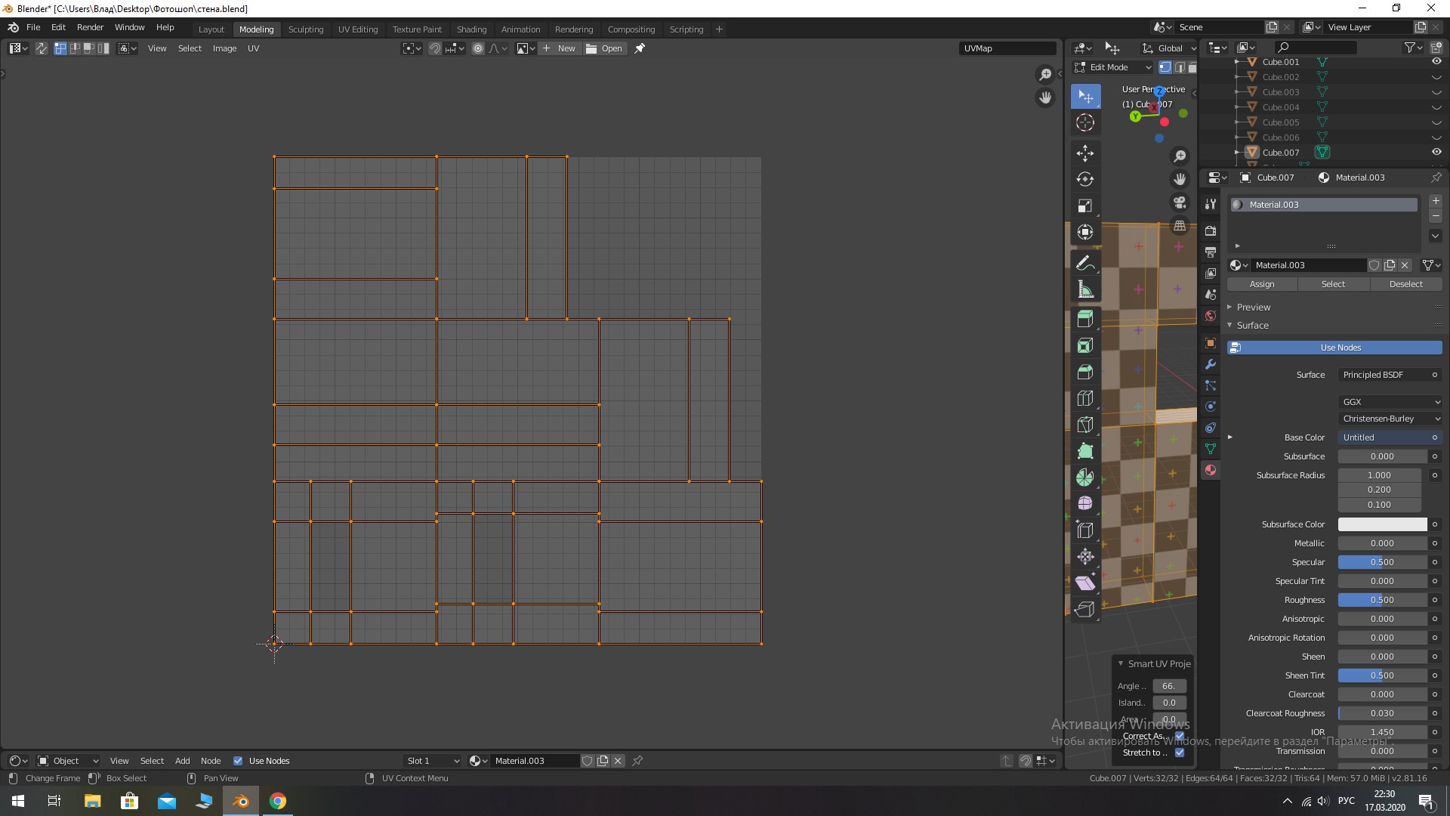Hide Cube.007 in viewport
Image resolution: width=1450 pixels, height=816 pixels.
(x=1436, y=152)
